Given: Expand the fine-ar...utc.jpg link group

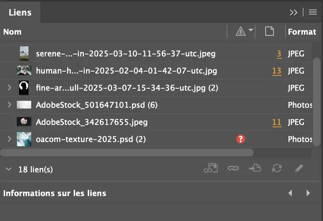Looking at the screenshot, I should 9,88.
